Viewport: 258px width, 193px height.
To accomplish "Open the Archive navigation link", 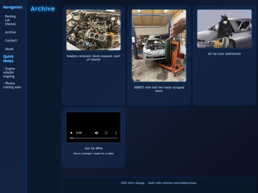I will click(11, 32).
